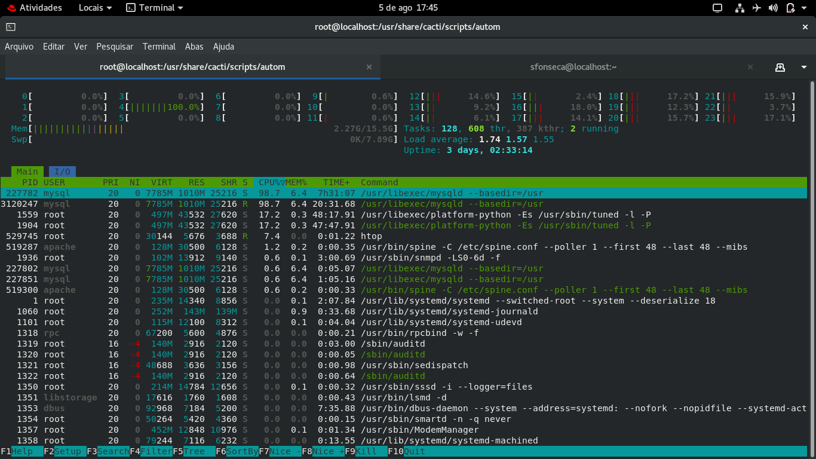The width and height of the screenshot is (816, 459).
Task: Select rpcbind process row PID 1318
Action: (x=404, y=333)
